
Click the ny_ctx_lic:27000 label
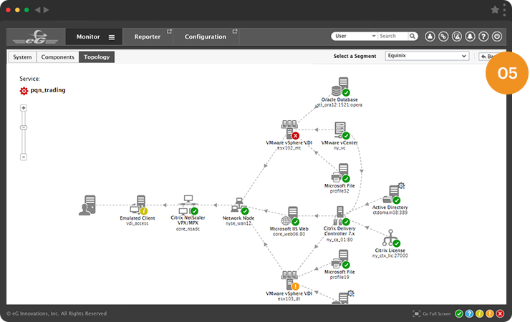click(390, 256)
